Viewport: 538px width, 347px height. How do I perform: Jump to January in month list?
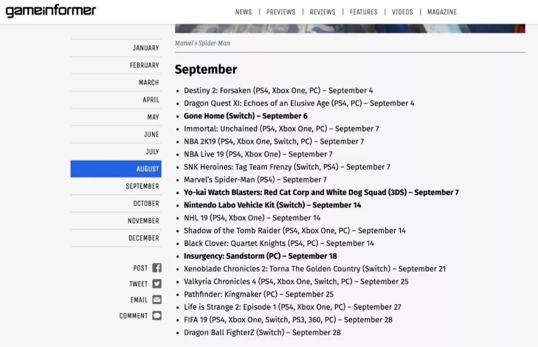point(116,48)
